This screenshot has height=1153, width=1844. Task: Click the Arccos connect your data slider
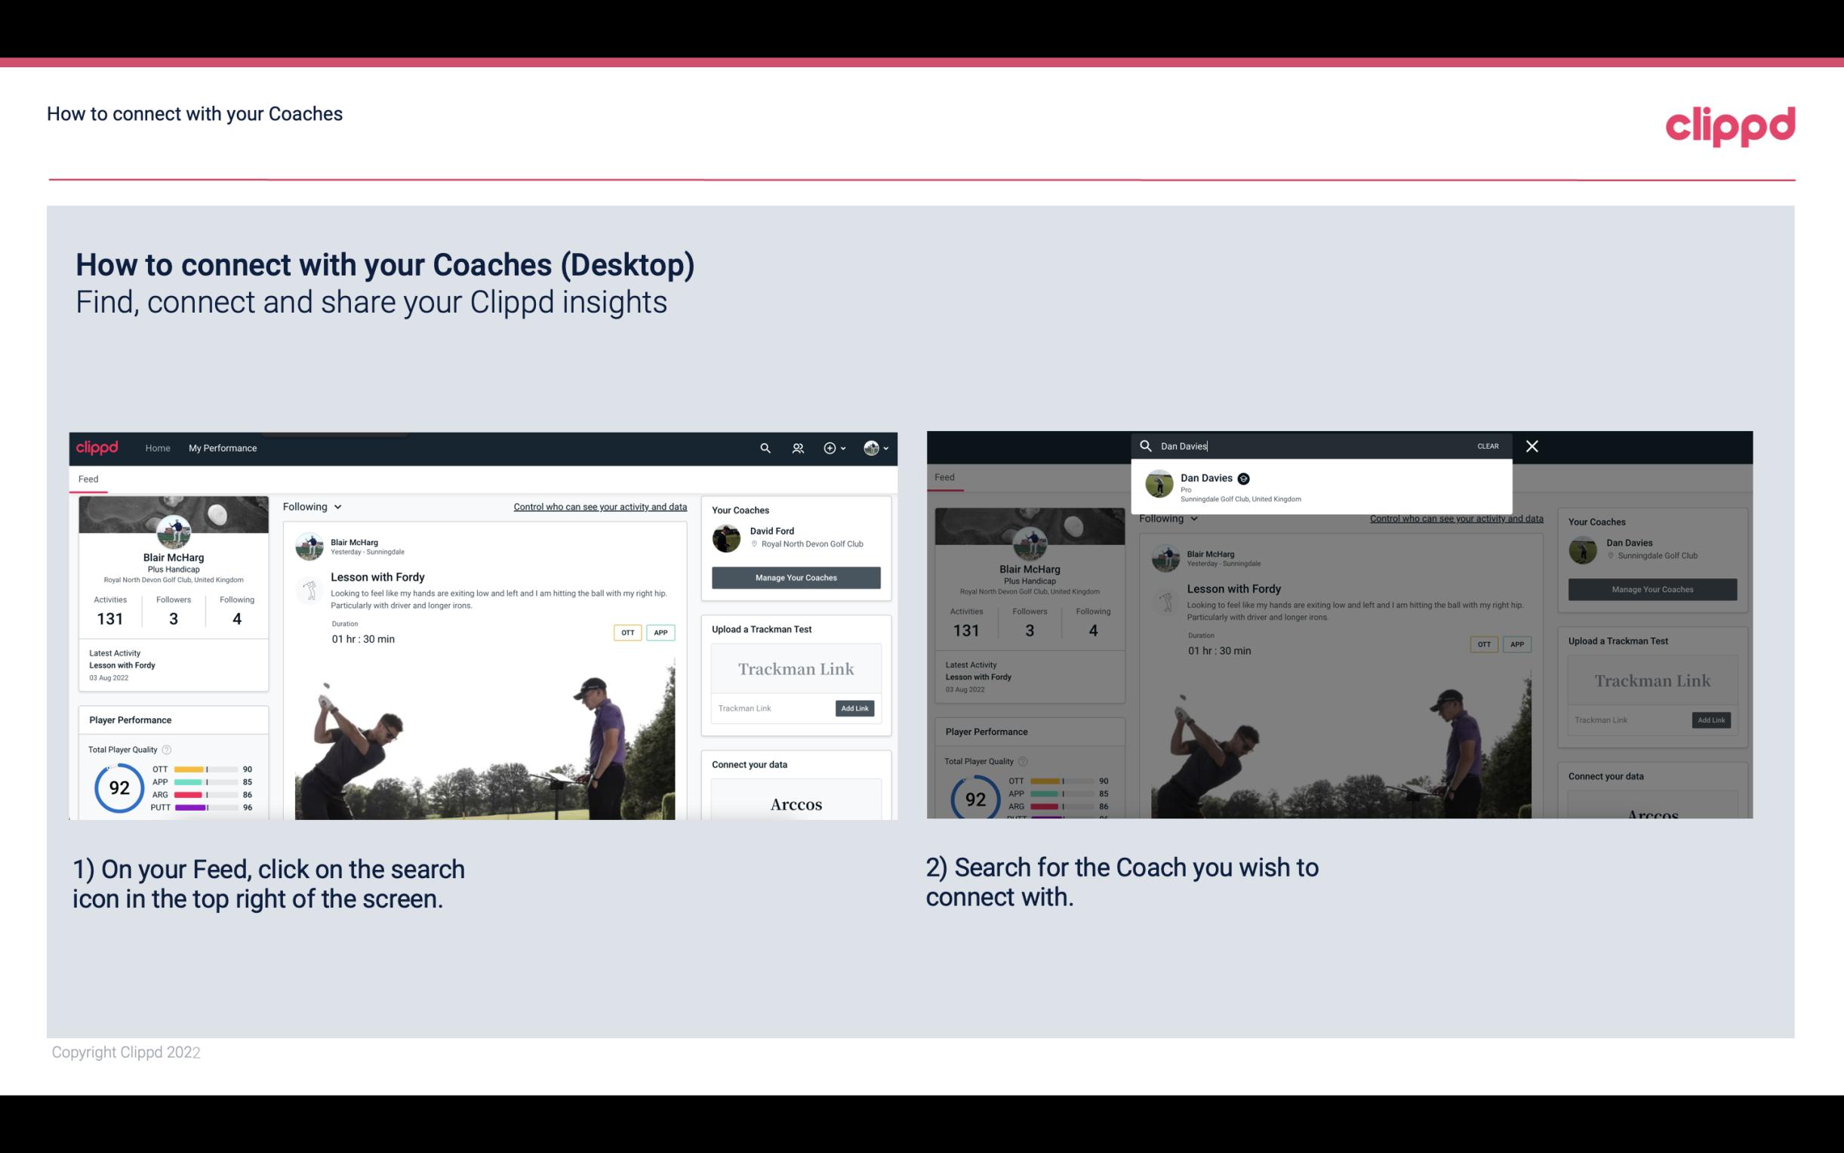tap(796, 803)
